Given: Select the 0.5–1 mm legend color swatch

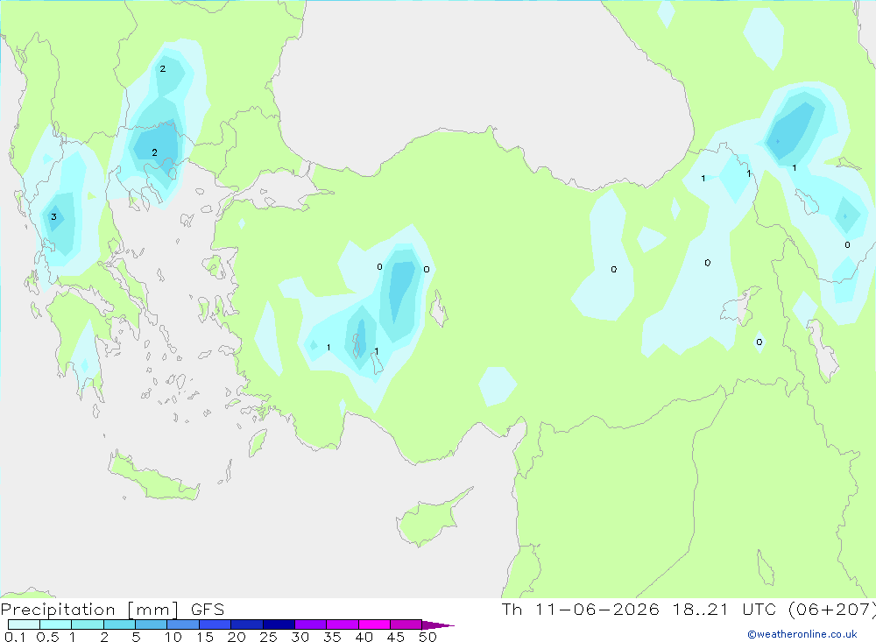Looking at the screenshot, I should click(x=56, y=624).
